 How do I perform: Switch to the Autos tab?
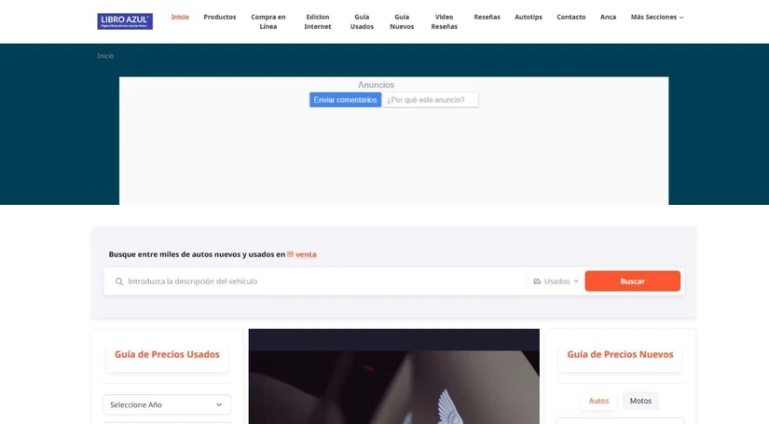point(598,401)
